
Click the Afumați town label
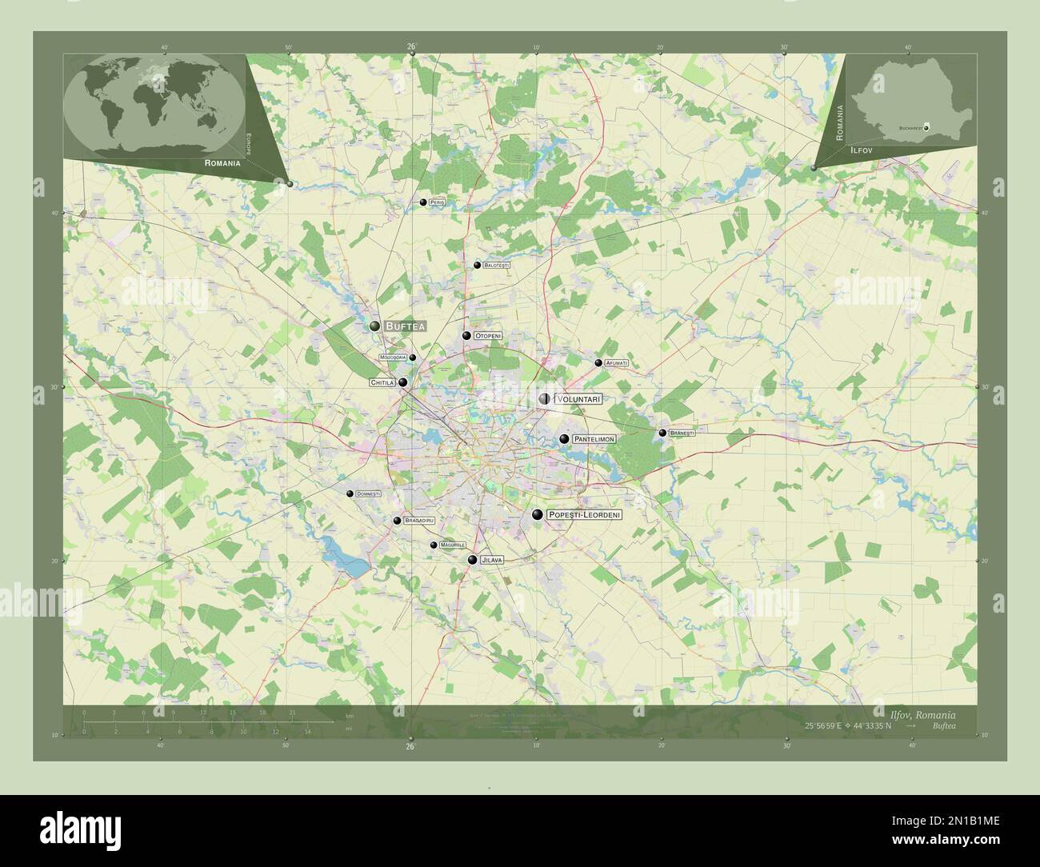(x=617, y=363)
